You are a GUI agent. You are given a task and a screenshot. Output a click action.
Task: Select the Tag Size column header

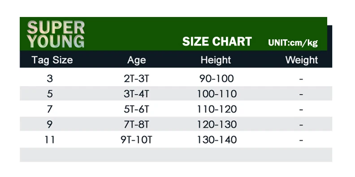click(x=52, y=60)
